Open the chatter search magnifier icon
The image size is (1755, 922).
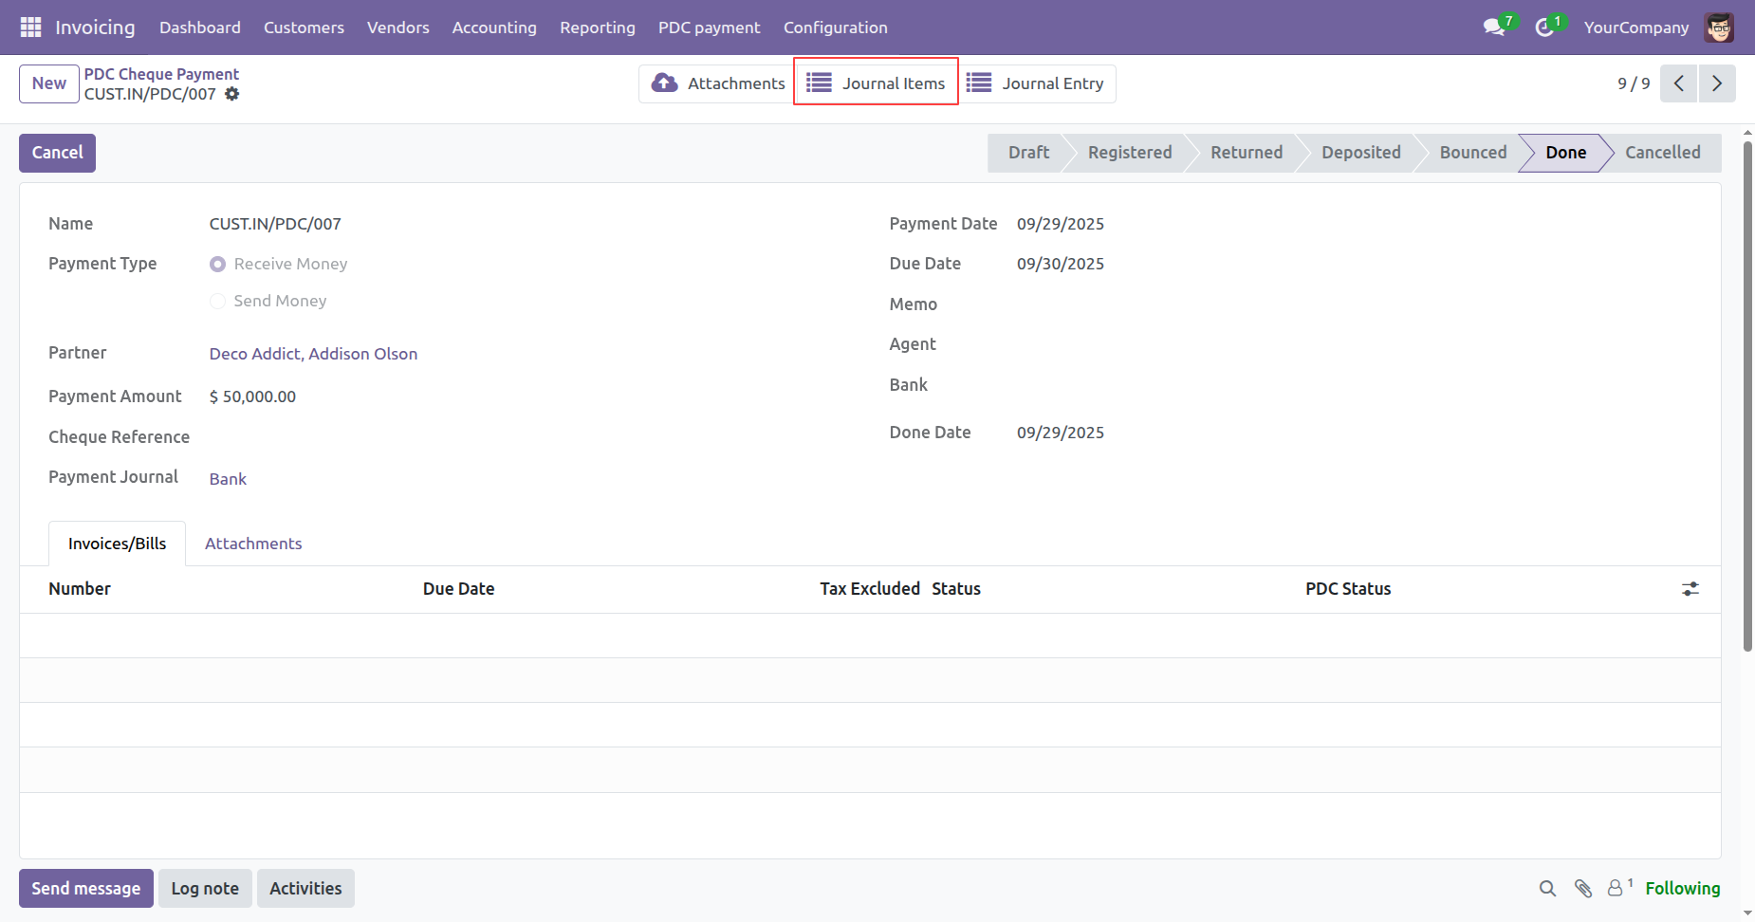[x=1547, y=889]
